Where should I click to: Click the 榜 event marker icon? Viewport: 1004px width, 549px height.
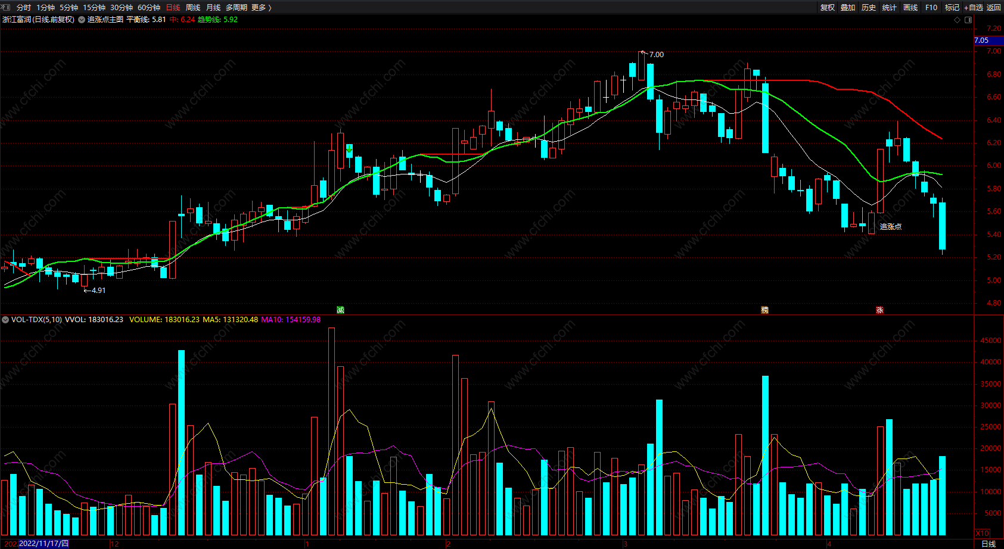[764, 310]
